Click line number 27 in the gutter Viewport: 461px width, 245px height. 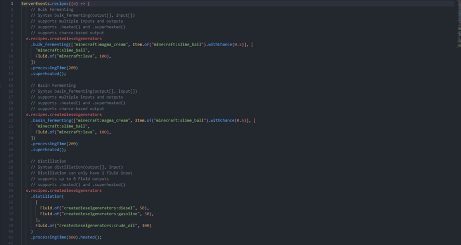click(11, 156)
